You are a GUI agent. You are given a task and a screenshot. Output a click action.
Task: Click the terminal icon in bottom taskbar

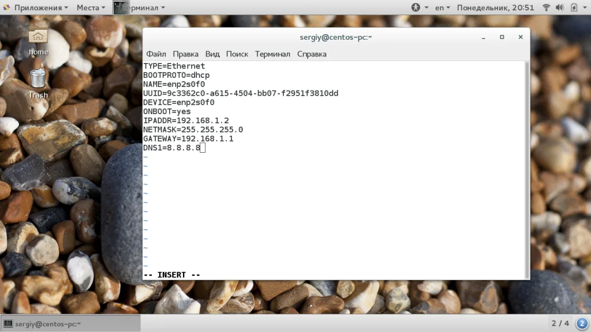[x=8, y=324]
